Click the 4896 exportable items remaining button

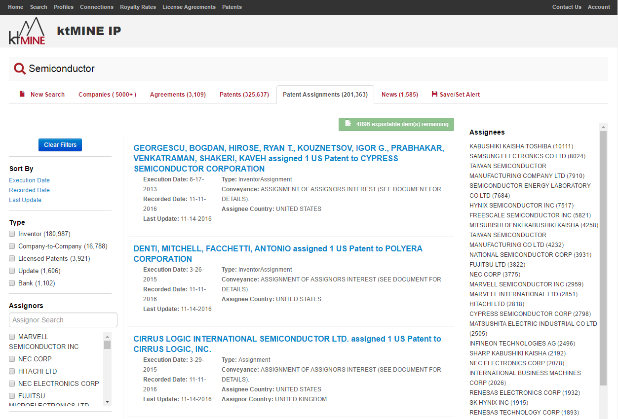[396, 124]
